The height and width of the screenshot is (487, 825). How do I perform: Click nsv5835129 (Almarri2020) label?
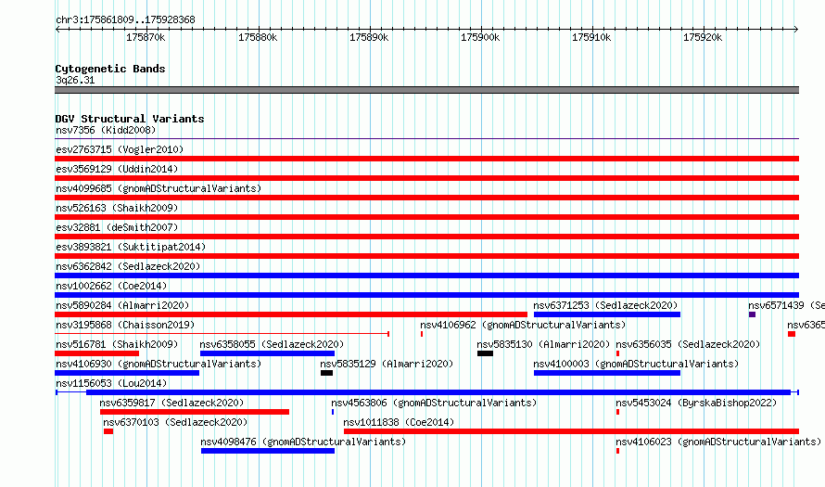click(387, 364)
